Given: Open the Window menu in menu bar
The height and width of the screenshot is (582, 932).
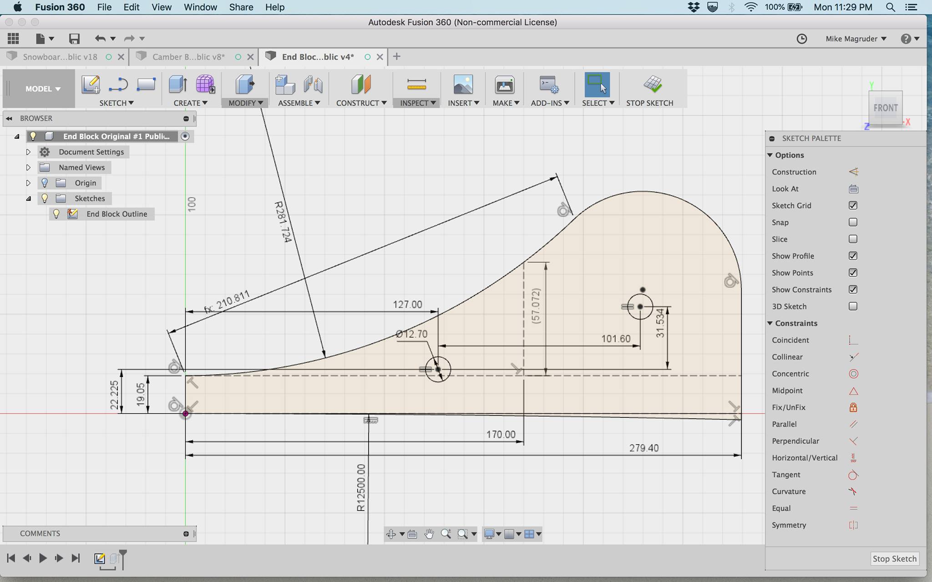Looking at the screenshot, I should tap(200, 7).
